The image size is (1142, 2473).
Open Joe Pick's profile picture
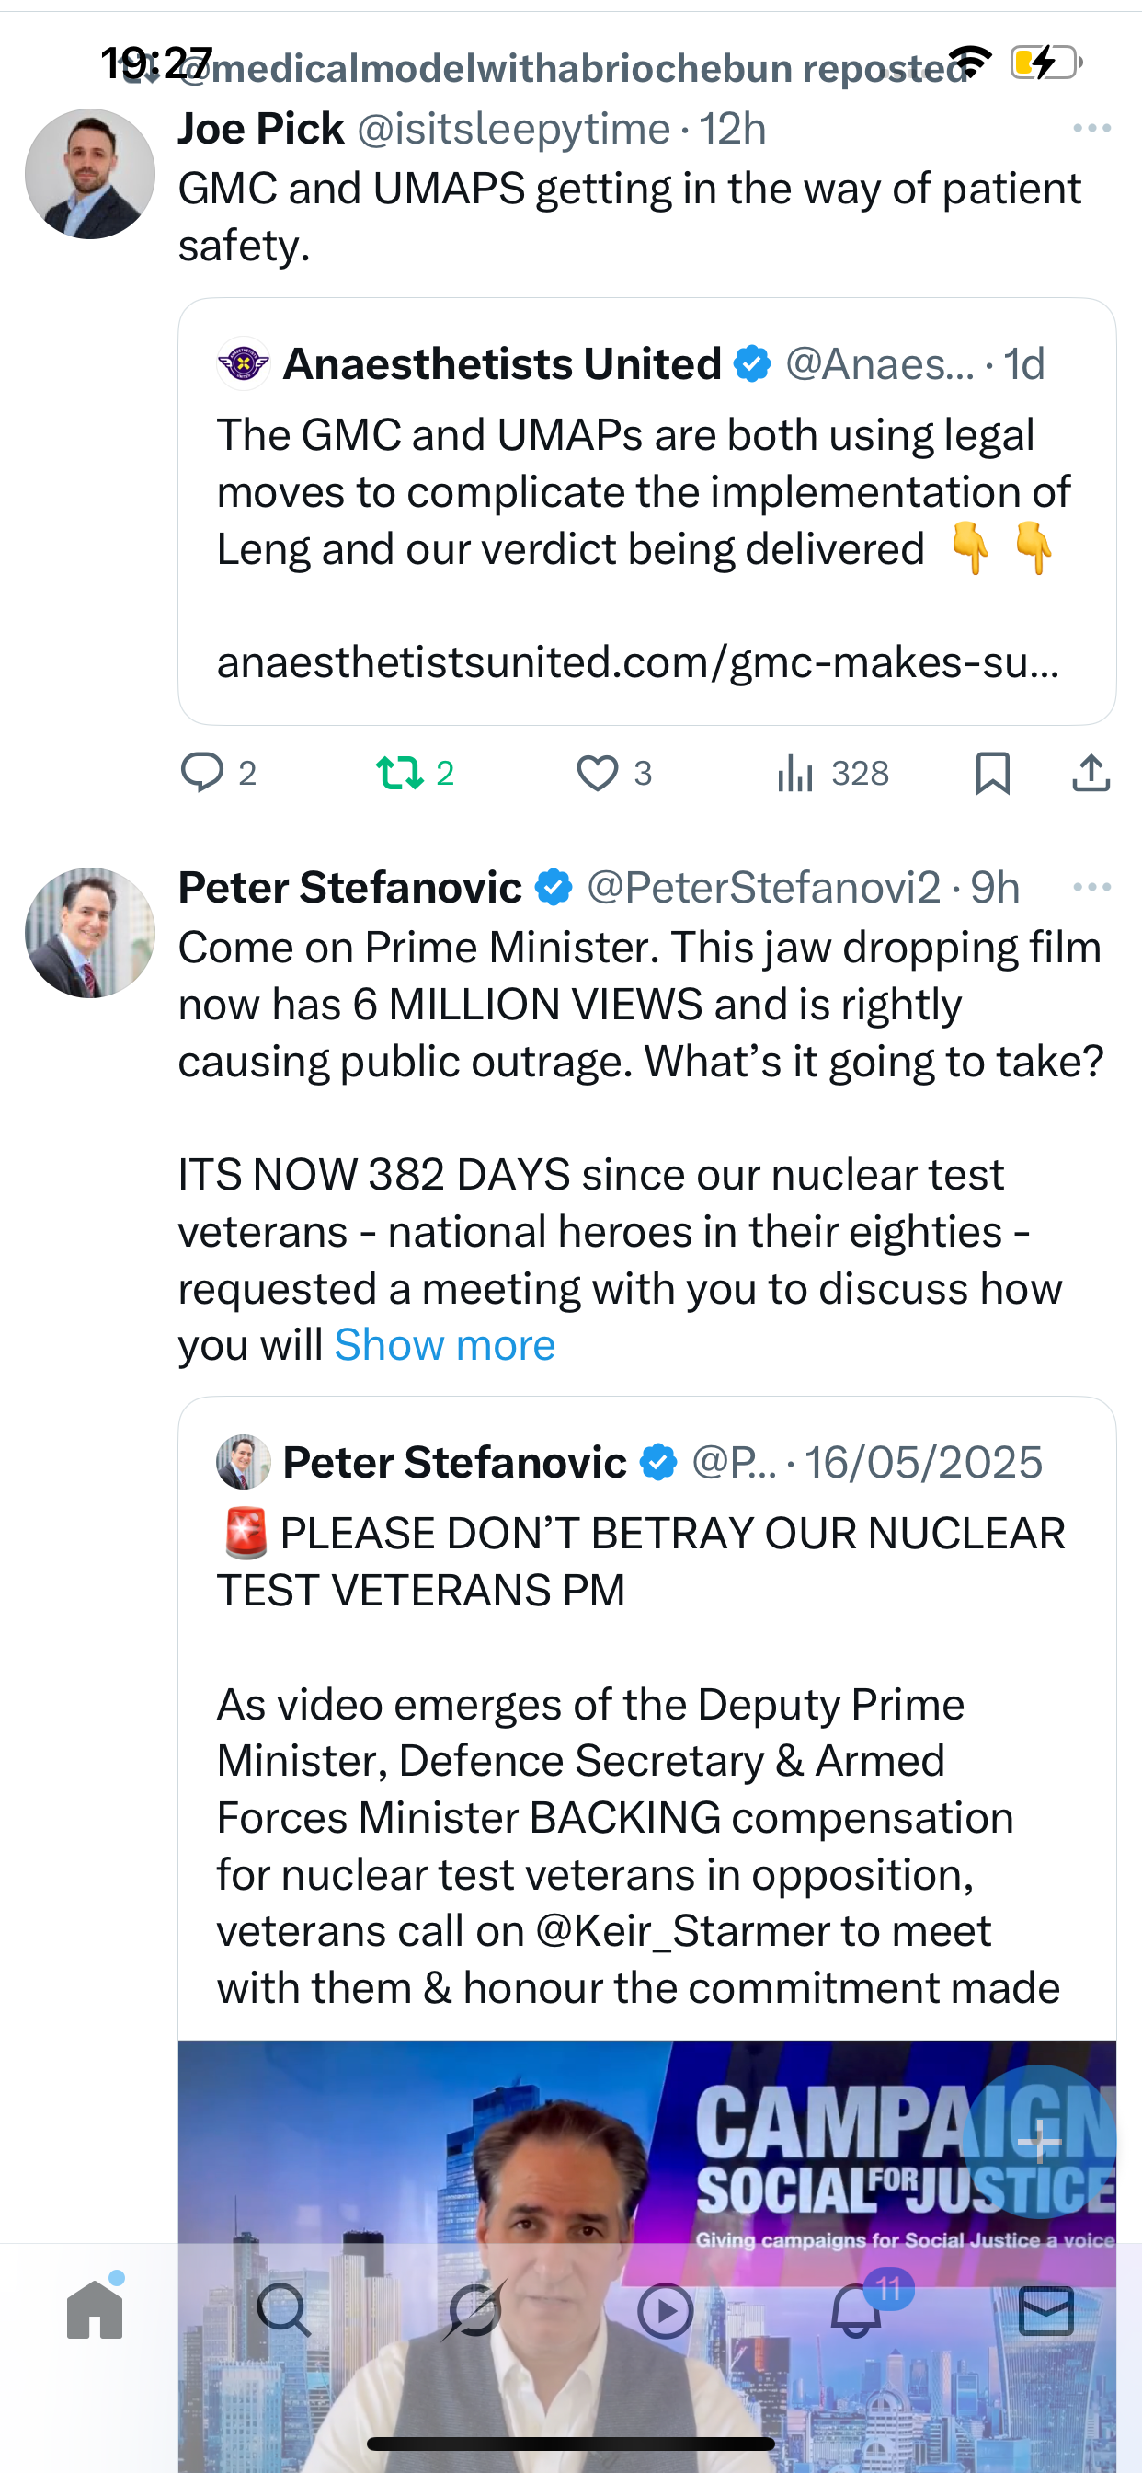tap(90, 174)
